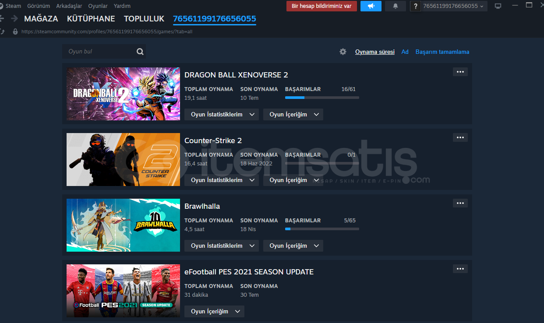Open the Yardım menu
Screen dimensions: 544x323
click(x=122, y=6)
